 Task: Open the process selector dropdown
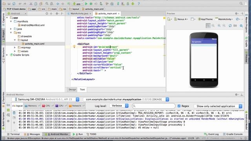(126, 99)
